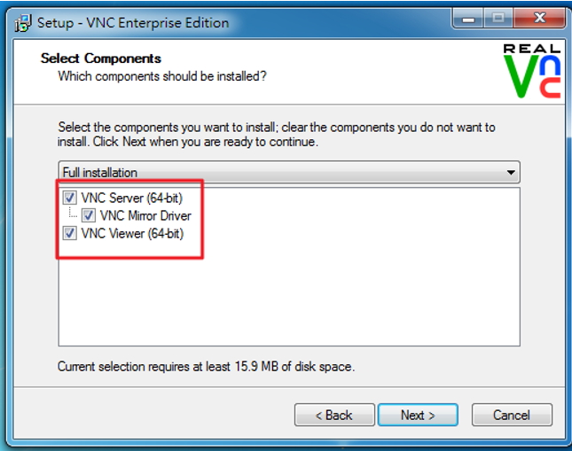Open the installation type dropdown arrow

pyautogui.click(x=510, y=172)
